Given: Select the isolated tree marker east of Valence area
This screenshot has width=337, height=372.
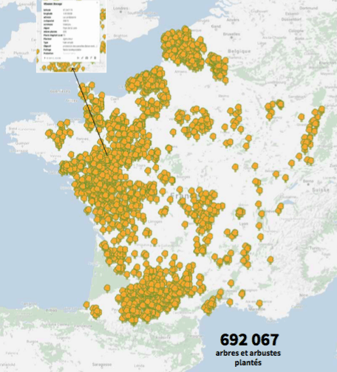Looking at the screenshot, I should (x=270, y=260).
